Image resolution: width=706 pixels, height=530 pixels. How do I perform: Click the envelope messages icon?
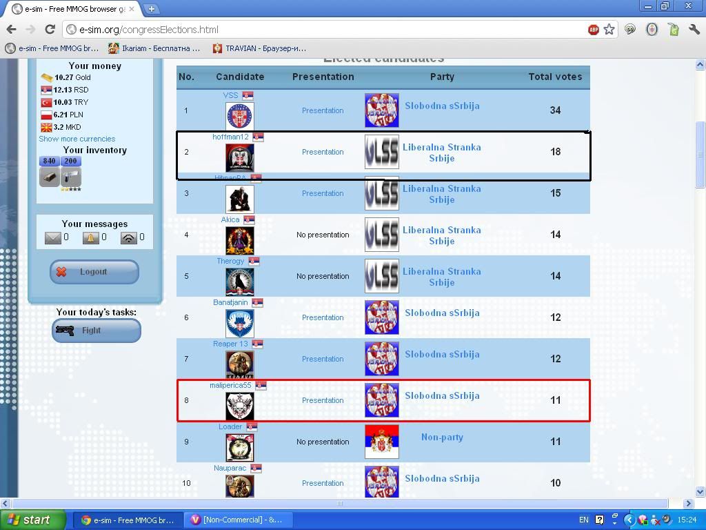coord(53,238)
